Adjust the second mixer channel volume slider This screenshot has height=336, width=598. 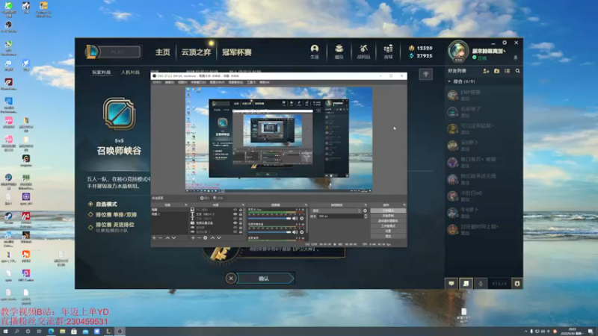269,232
